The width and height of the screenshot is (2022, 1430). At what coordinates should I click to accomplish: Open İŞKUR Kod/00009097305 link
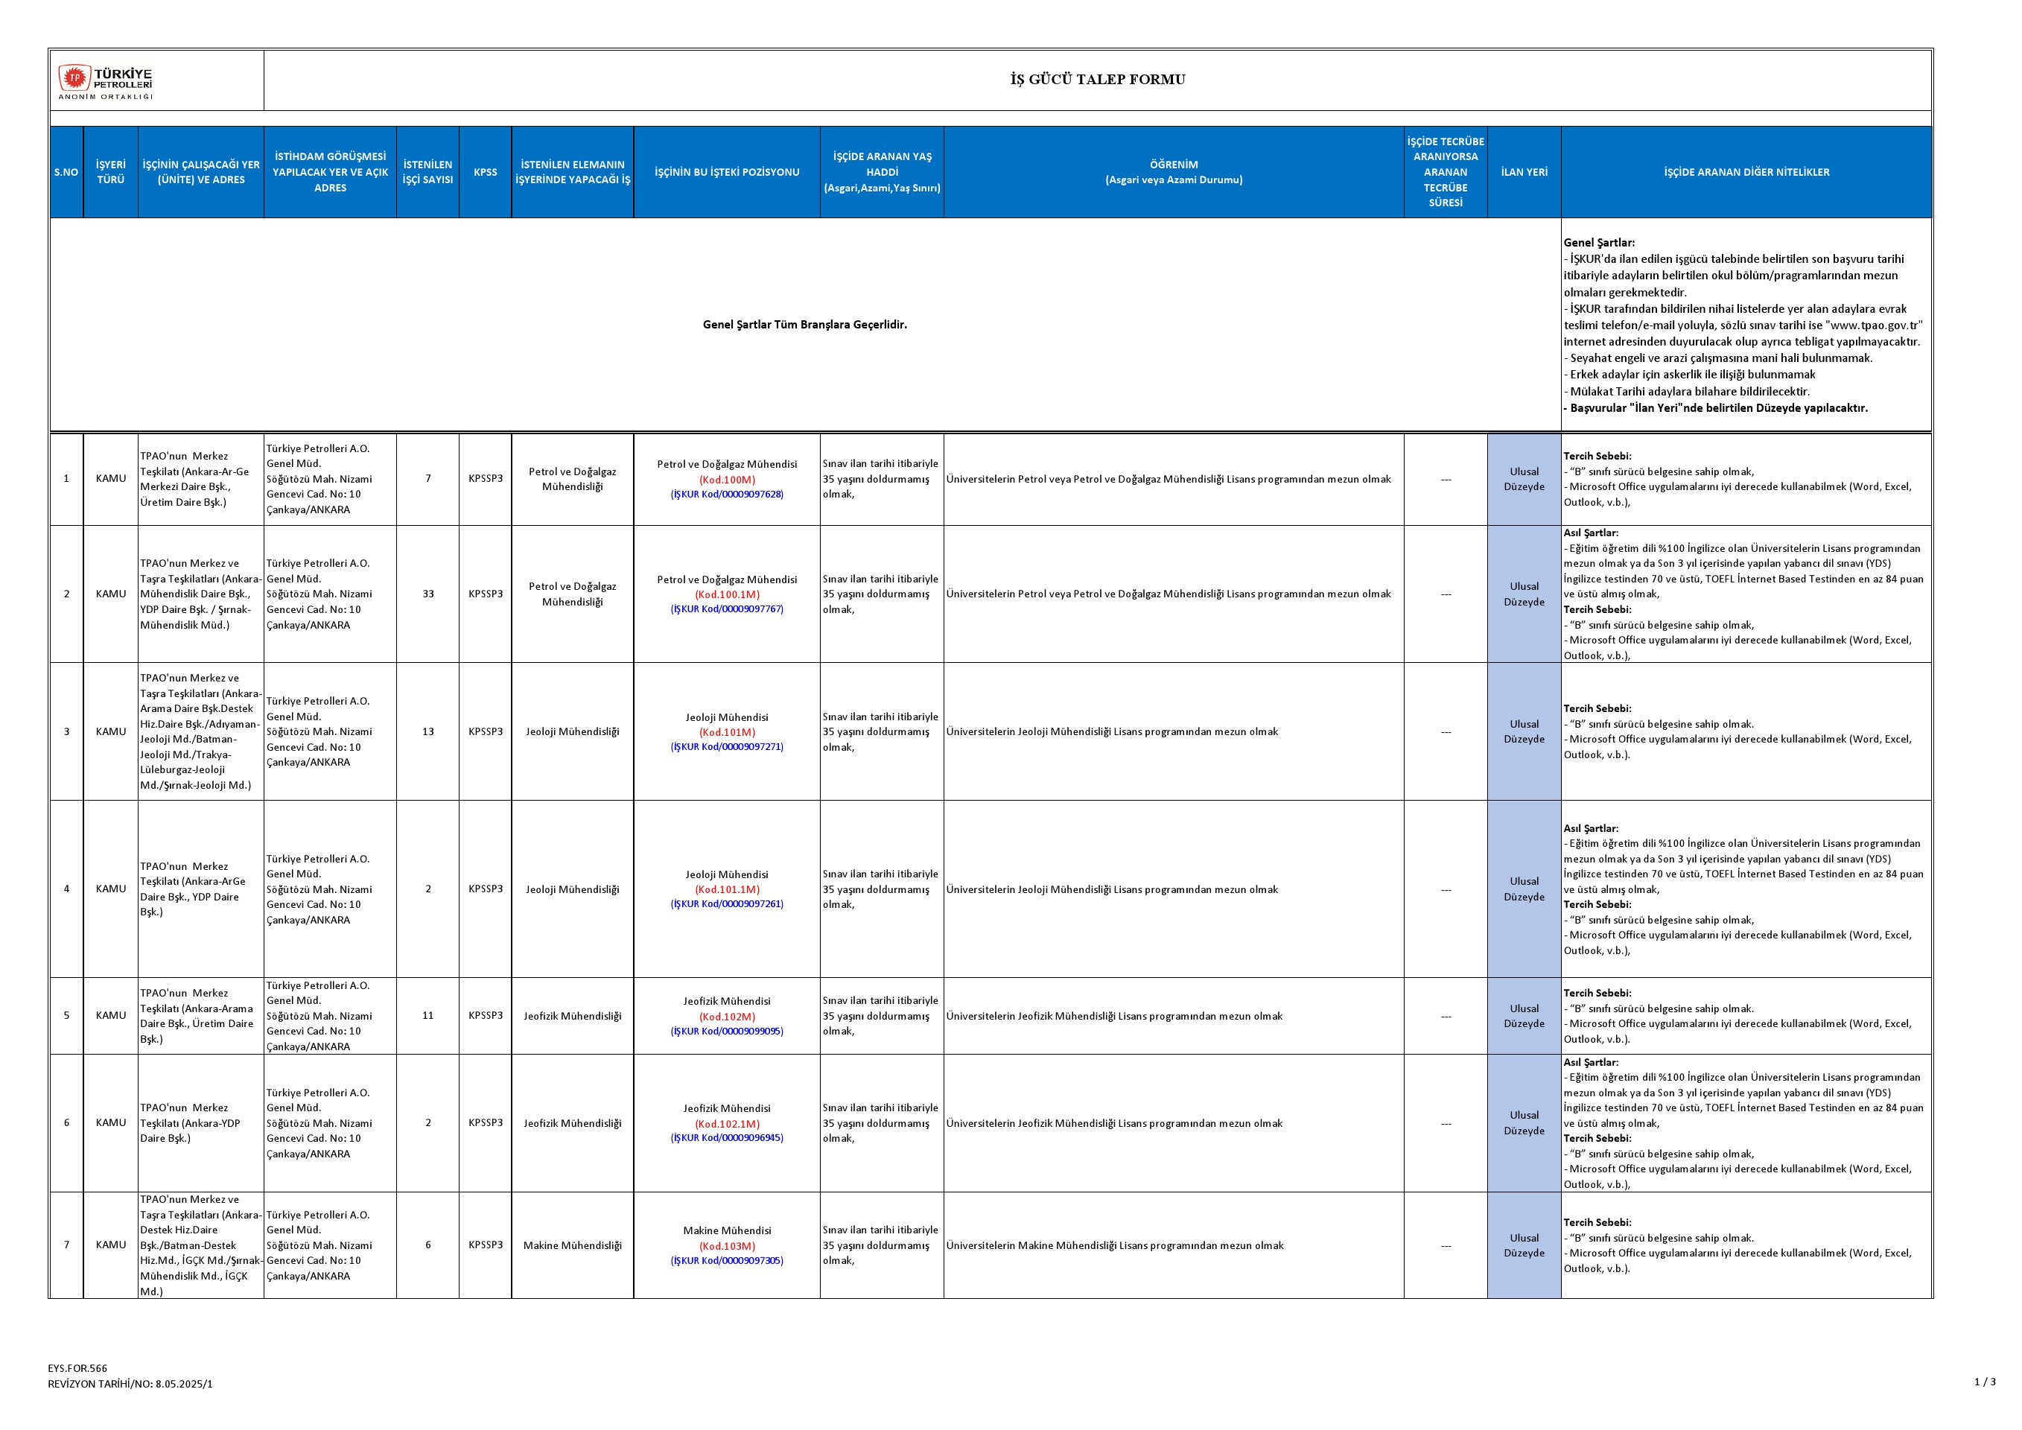pos(727,1261)
